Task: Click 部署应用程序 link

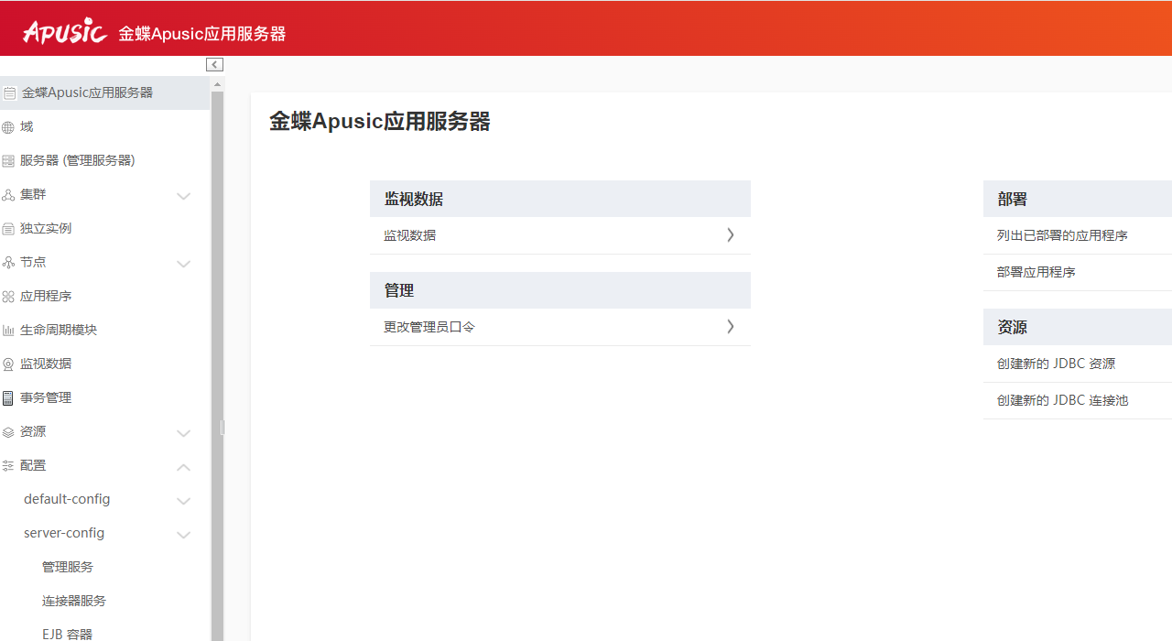Action: pyautogui.click(x=1036, y=272)
